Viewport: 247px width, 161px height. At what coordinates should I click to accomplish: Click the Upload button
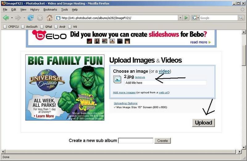coord(203,123)
